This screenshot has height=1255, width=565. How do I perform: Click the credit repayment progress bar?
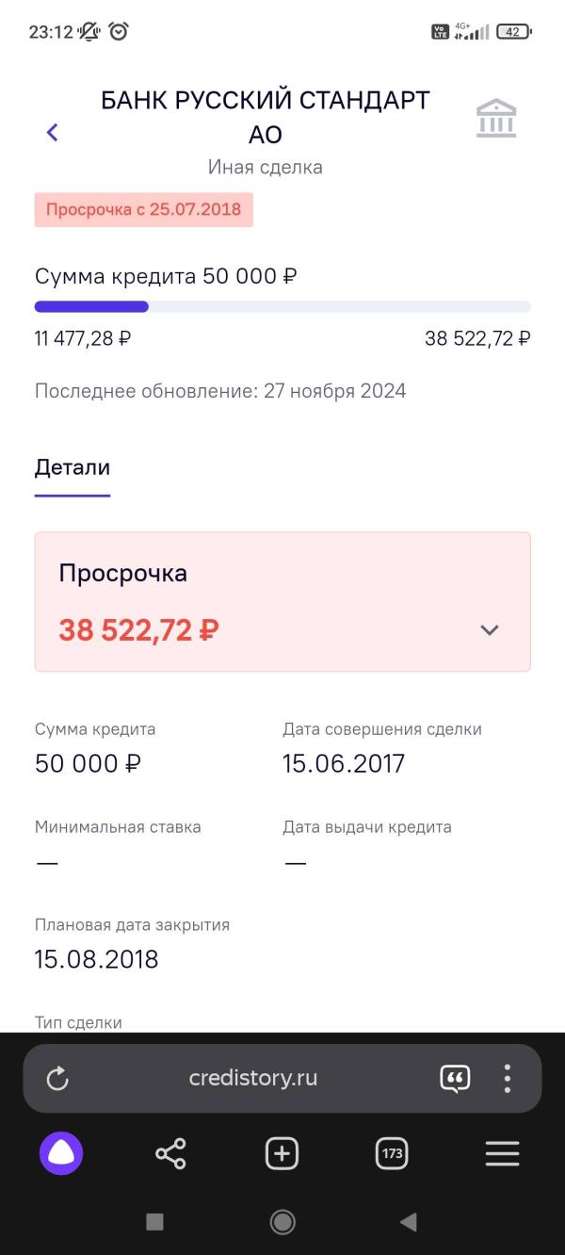click(282, 306)
